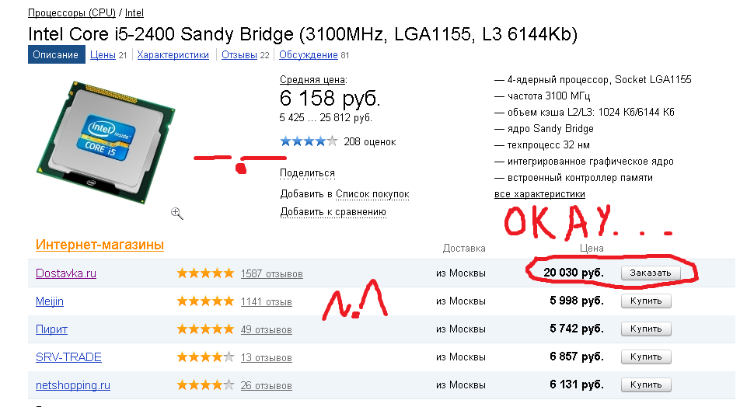Buy from netshopping.ru at 6 131 руб.
The height and width of the screenshot is (407, 740).
(x=646, y=384)
